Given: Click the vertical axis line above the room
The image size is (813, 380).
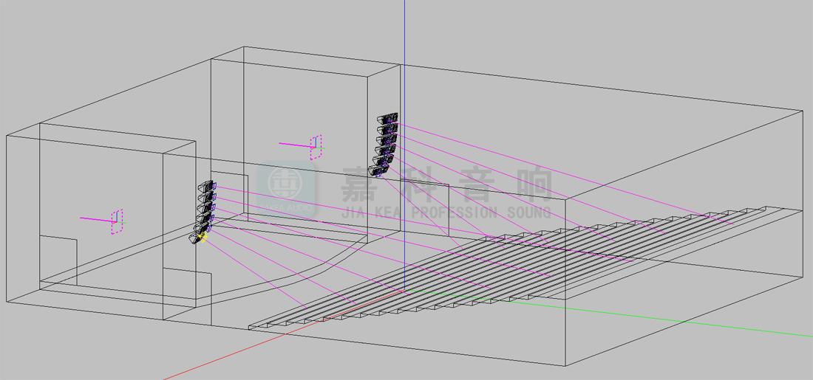Looking at the screenshot, I should 405,30.
